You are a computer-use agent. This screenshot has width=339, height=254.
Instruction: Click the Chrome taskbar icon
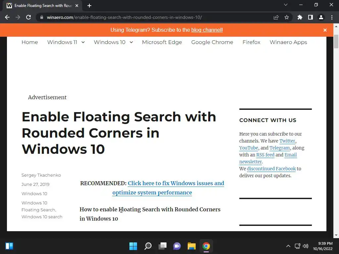click(x=206, y=246)
